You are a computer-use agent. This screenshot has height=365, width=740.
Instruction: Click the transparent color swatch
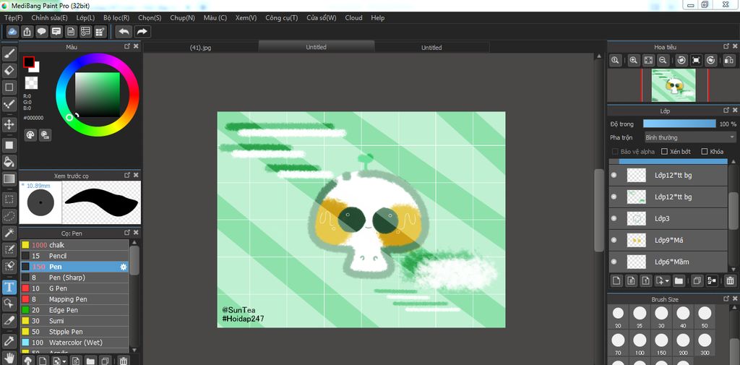pyautogui.click(x=31, y=83)
